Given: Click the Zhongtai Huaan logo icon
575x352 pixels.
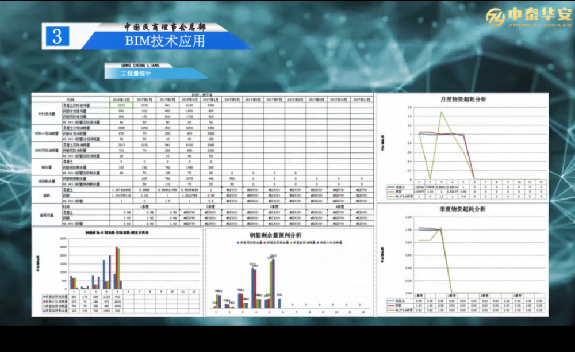Looking at the screenshot, I should [x=494, y=17].
